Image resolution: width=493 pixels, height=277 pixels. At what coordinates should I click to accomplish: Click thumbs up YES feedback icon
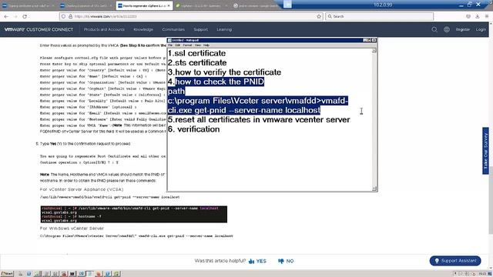coord(252,262)
